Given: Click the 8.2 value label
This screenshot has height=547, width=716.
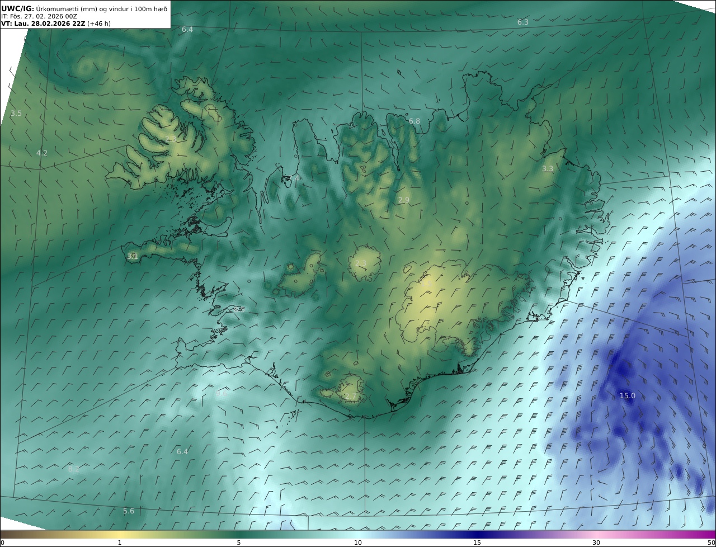Looking at the screenshot, I should (74, 469).
